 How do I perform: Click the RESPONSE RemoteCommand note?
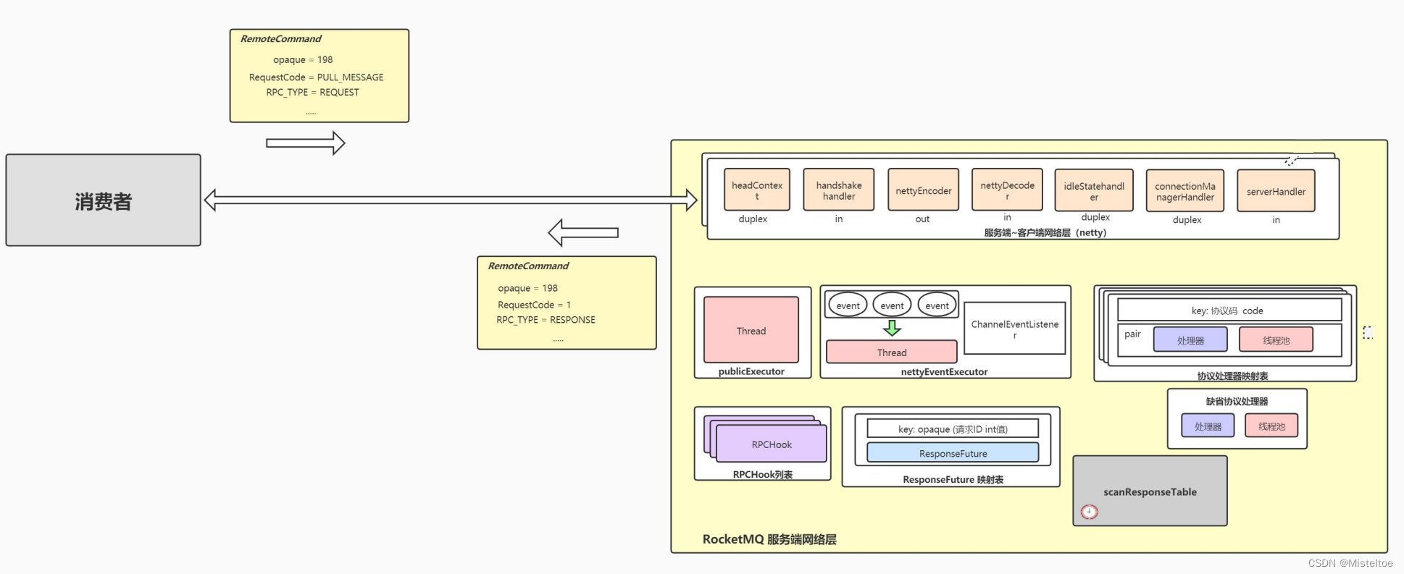tap(567, 303)
